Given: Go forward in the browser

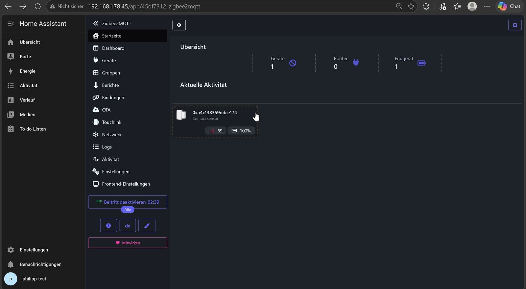Looking at the screenshot, I should 23,6.
